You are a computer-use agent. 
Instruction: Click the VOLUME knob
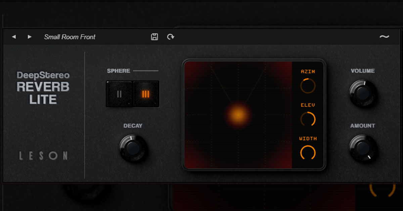click(363, 93)
